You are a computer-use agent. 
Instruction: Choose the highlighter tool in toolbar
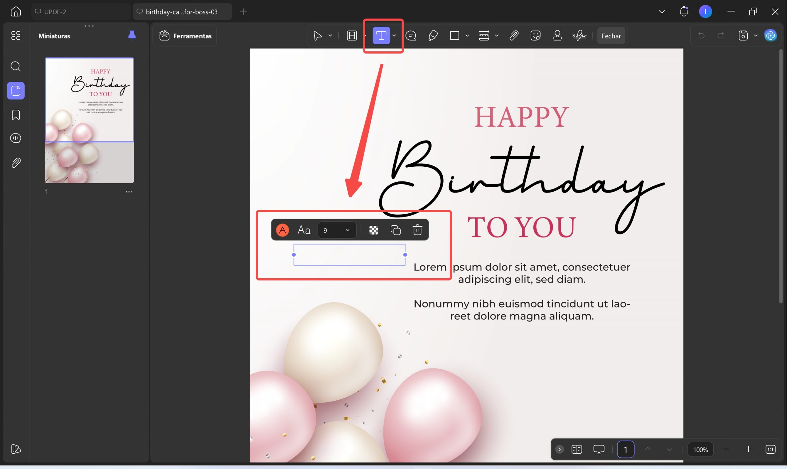click(x=352, y=36)
